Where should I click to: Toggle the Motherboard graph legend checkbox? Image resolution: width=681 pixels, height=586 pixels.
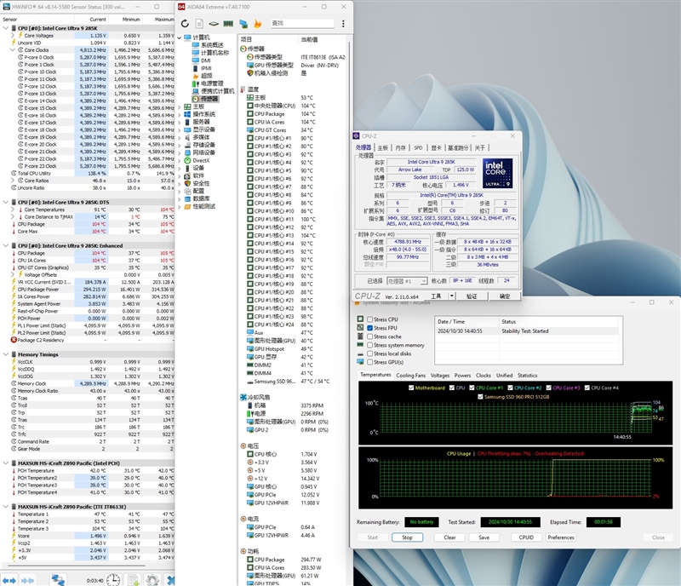[410, 388]
